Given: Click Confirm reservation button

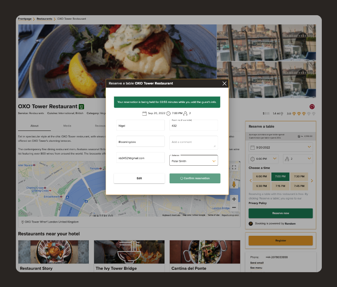Looking at the screenshot, I should (195, 179).
